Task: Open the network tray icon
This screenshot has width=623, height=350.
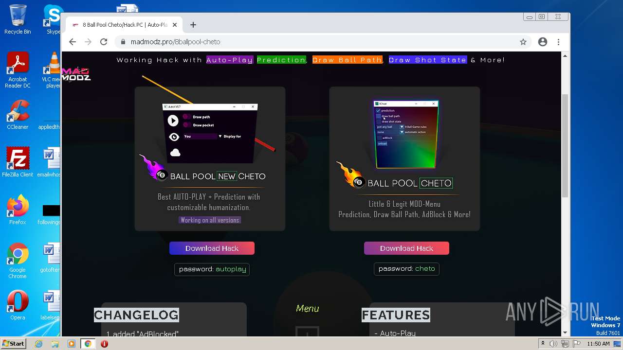Action: (565, 344)
